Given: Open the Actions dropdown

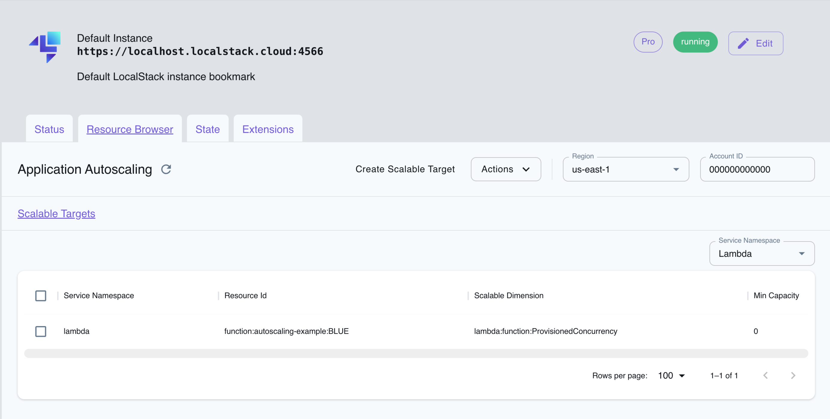Looking at the screenshot, I should [506, 169].
